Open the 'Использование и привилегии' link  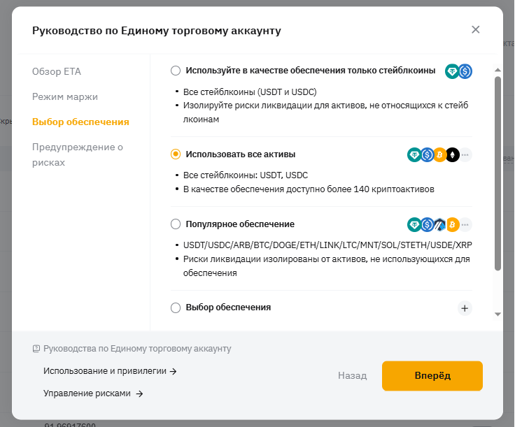pyautogui.click(x=110, y=371)
